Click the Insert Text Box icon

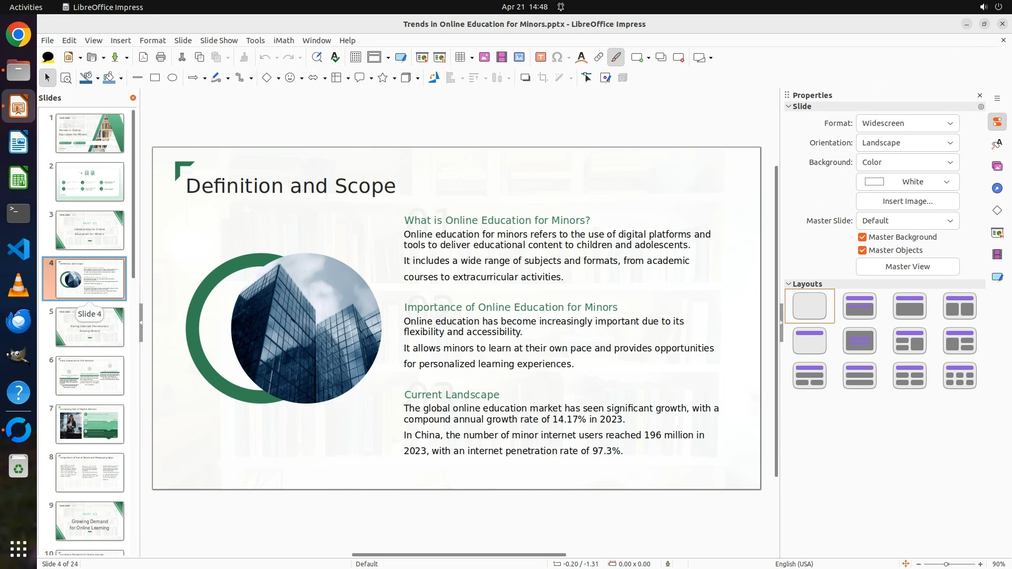click(540, 57)
